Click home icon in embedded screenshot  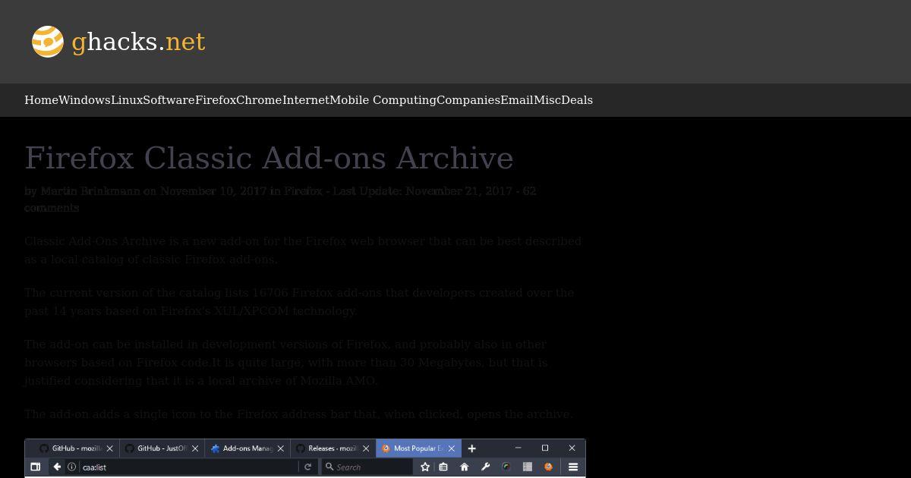[464, 467]
